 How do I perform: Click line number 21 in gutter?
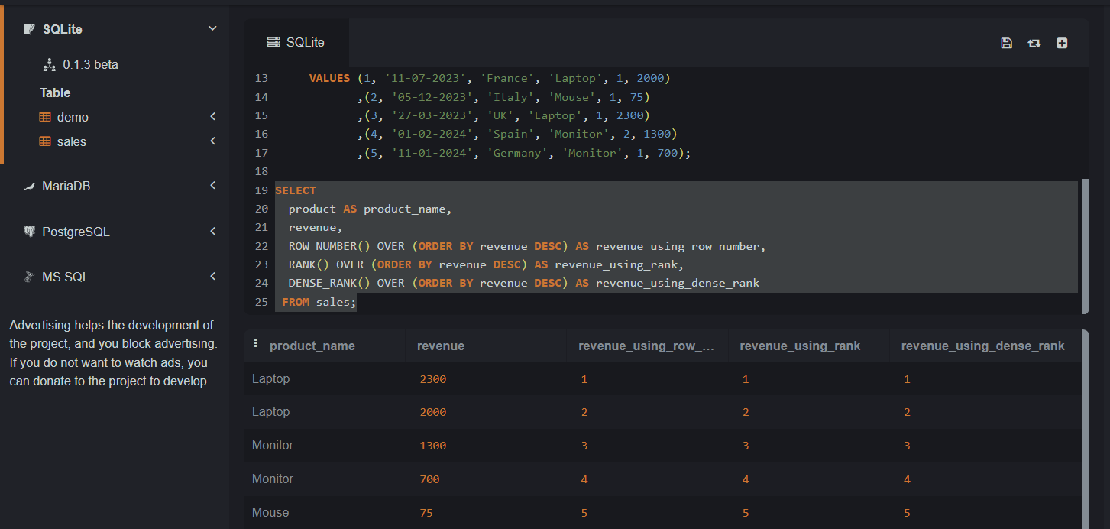click(261, 227)
